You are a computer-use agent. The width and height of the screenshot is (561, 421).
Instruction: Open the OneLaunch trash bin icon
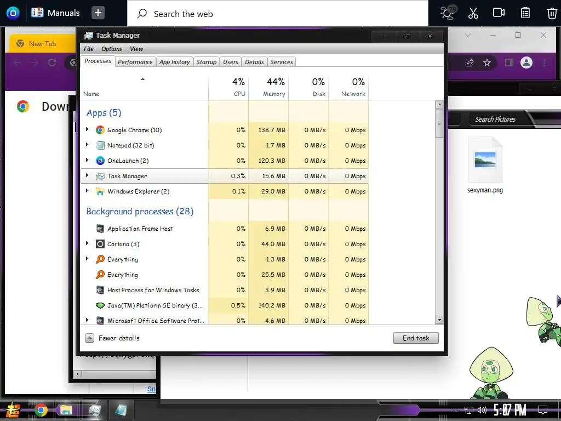[x=552, y=13]
